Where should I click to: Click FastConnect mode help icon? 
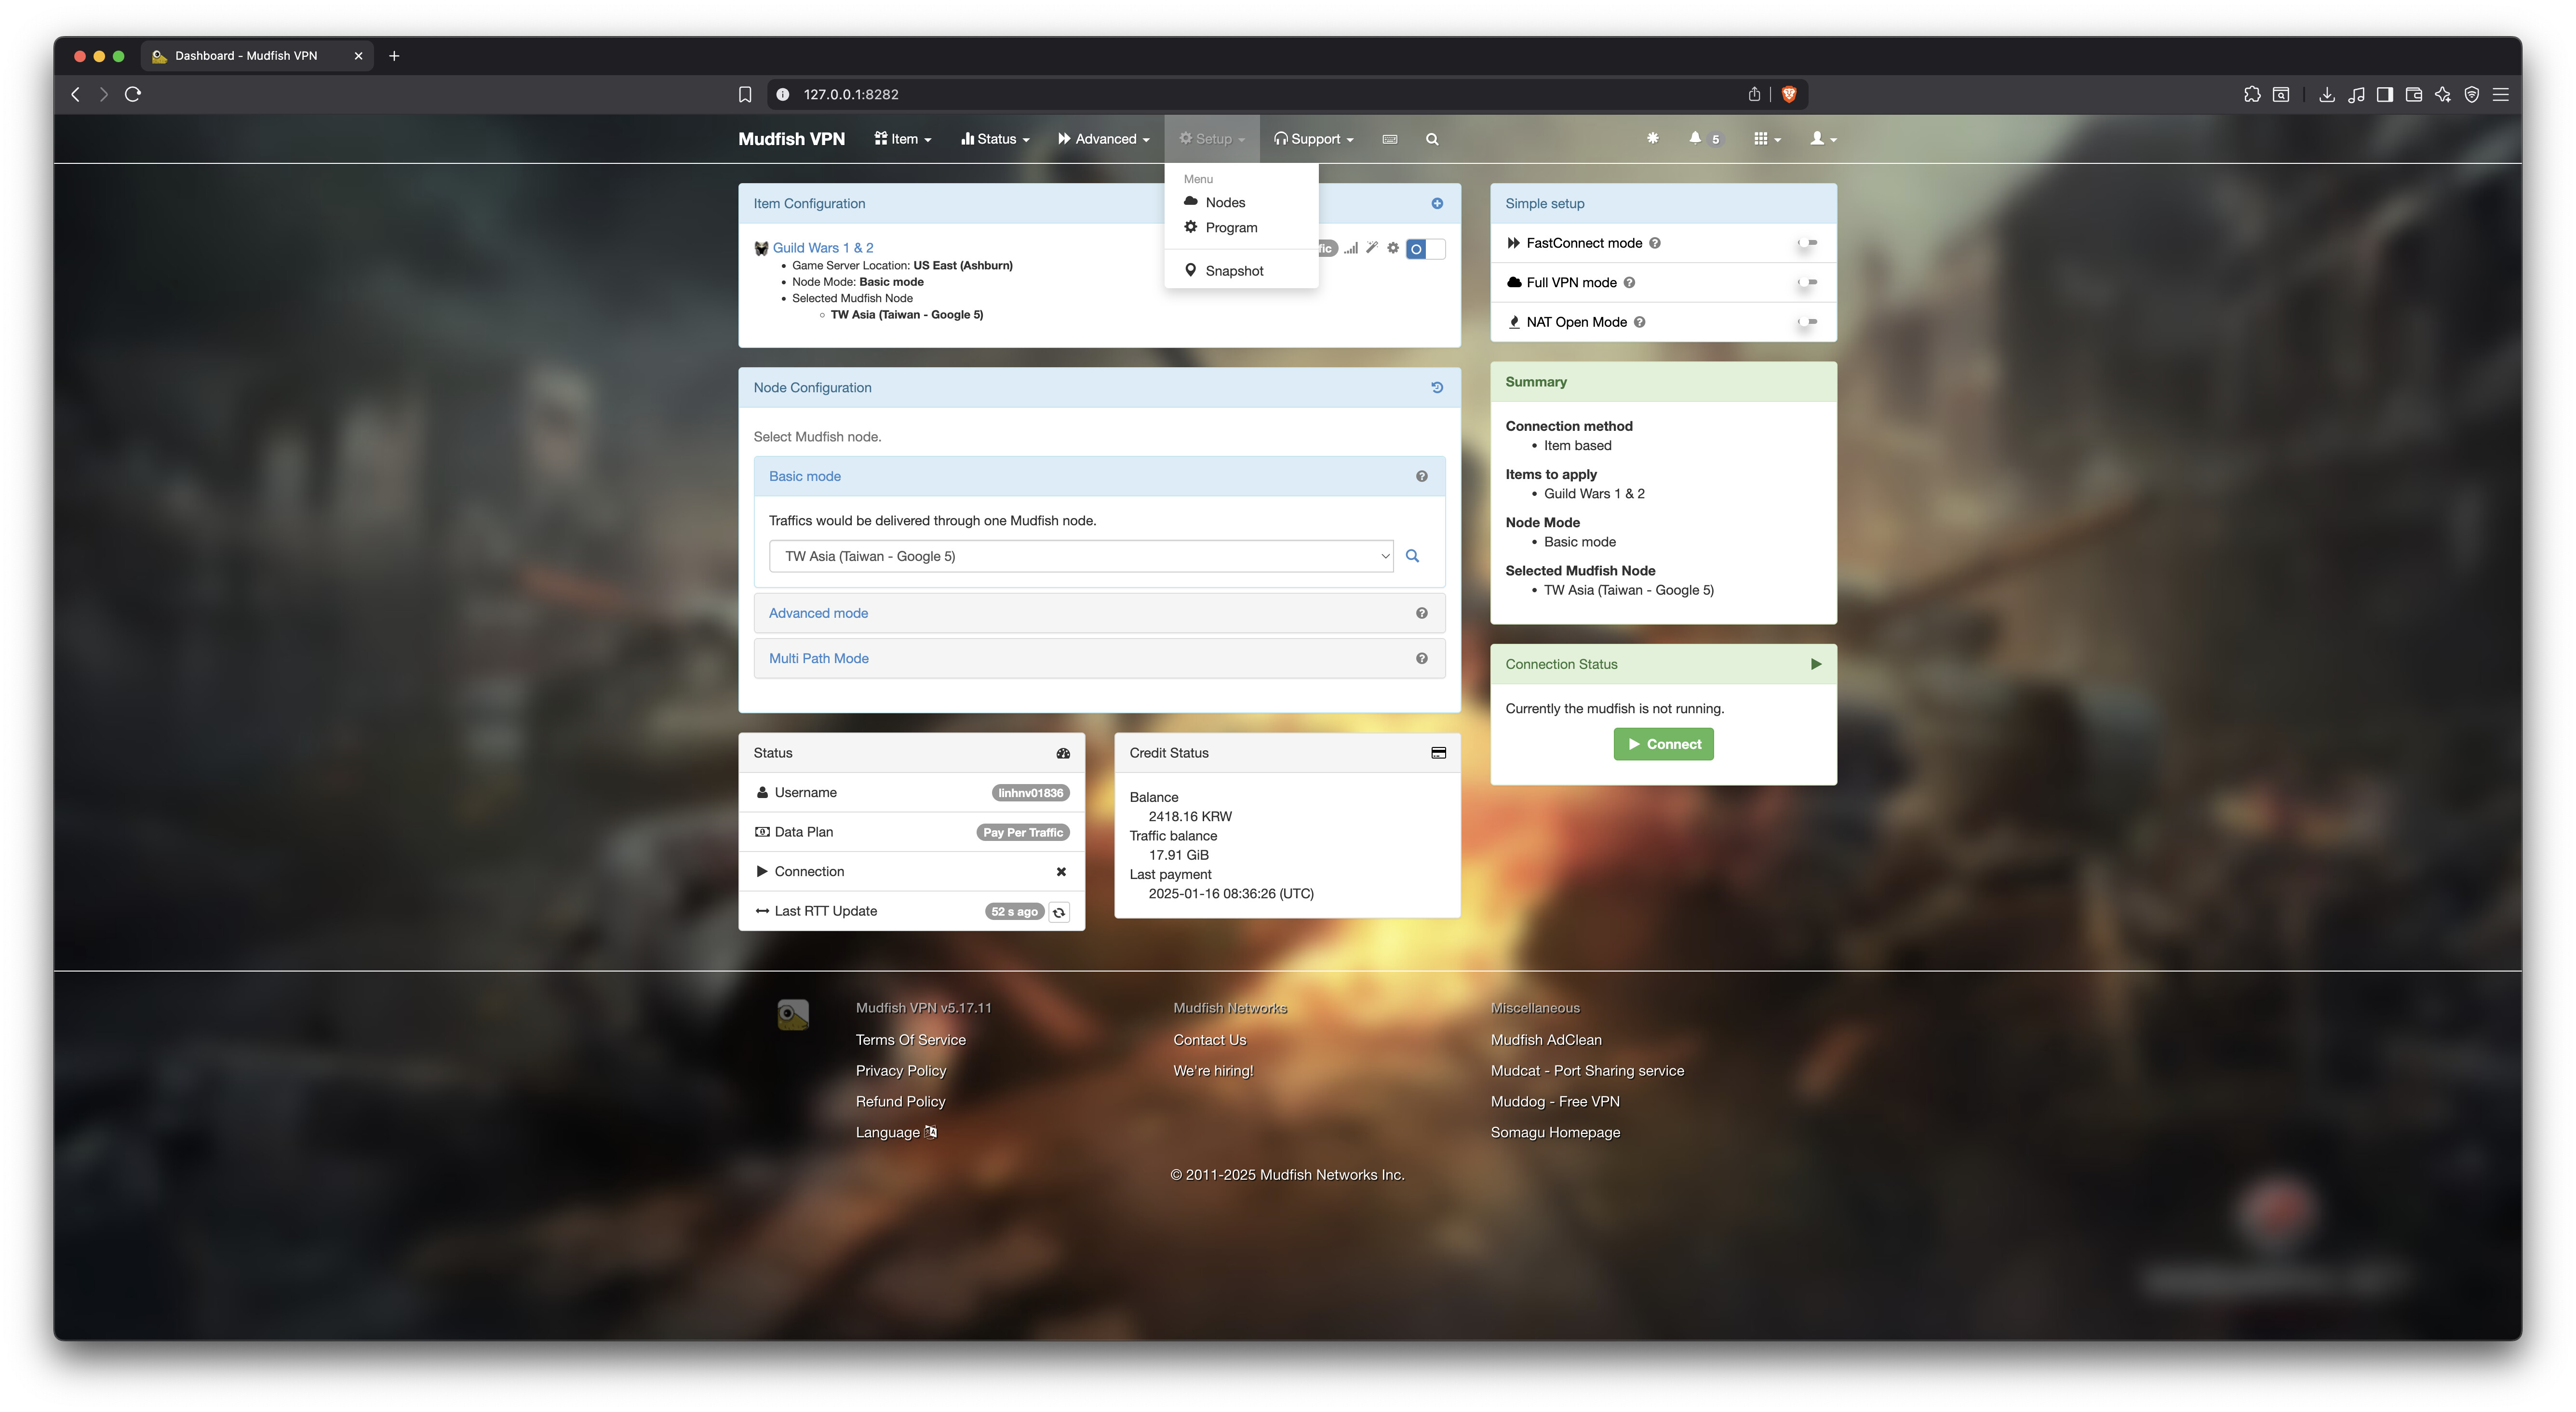[1655, 243]
